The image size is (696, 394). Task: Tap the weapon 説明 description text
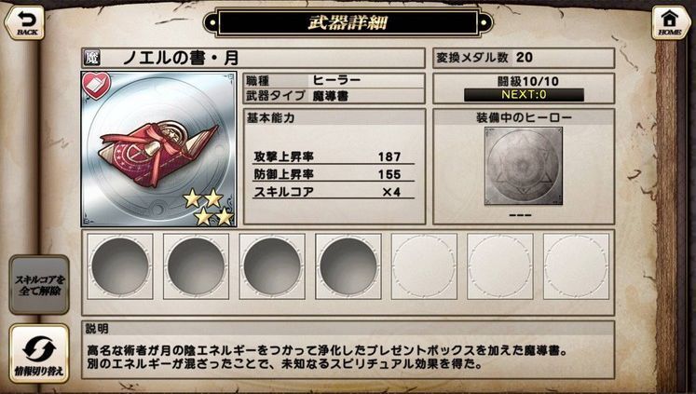click(x=328, y=358)
